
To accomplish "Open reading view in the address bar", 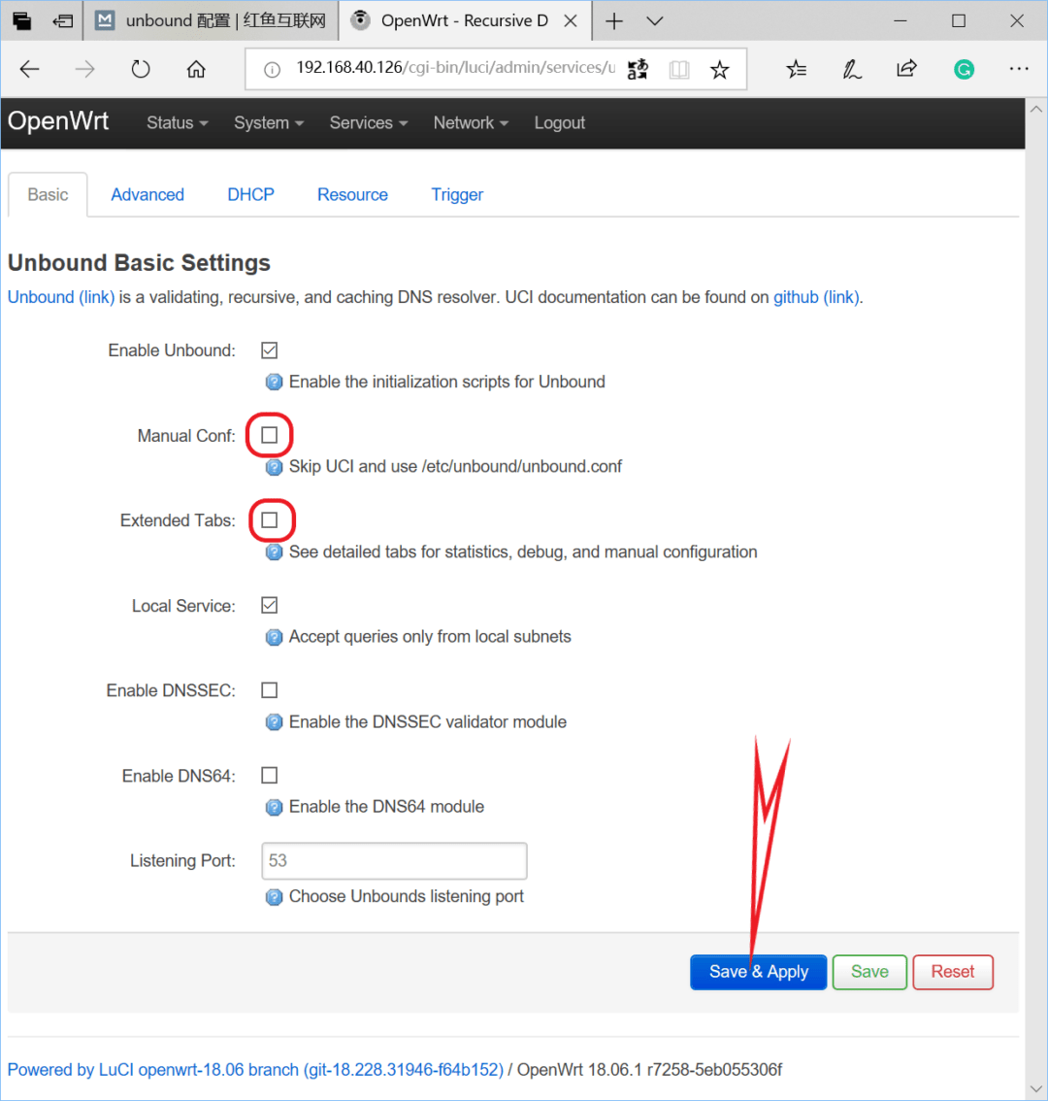I will (x=678, y=69).
